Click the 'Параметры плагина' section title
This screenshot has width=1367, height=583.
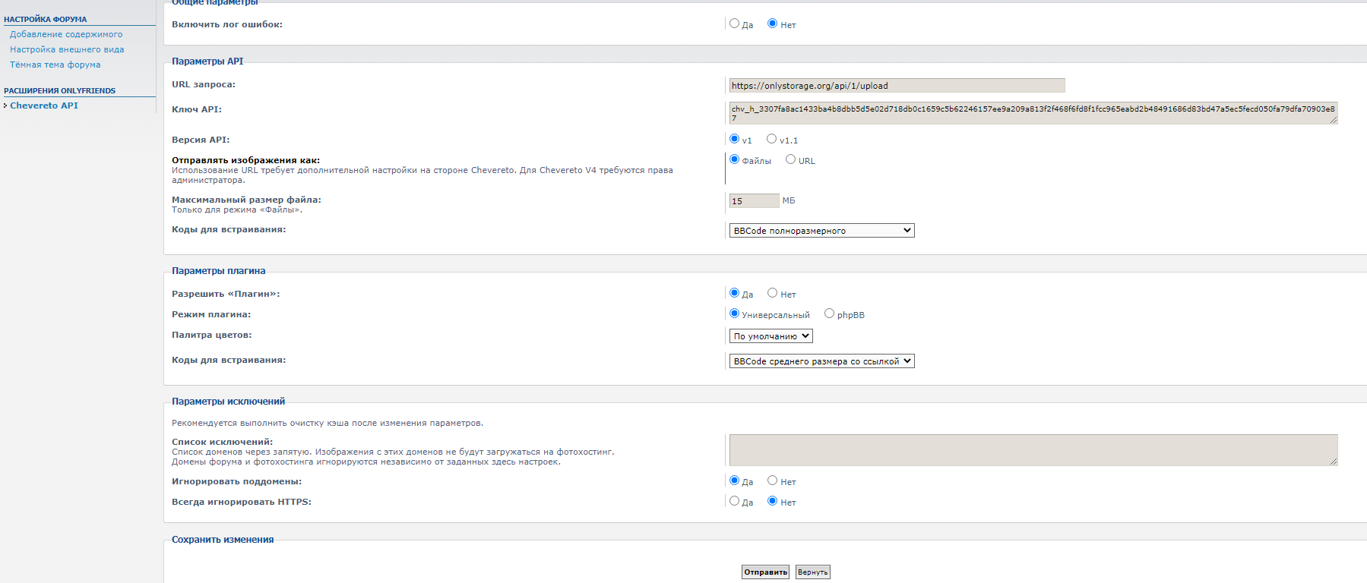[219, 271]
